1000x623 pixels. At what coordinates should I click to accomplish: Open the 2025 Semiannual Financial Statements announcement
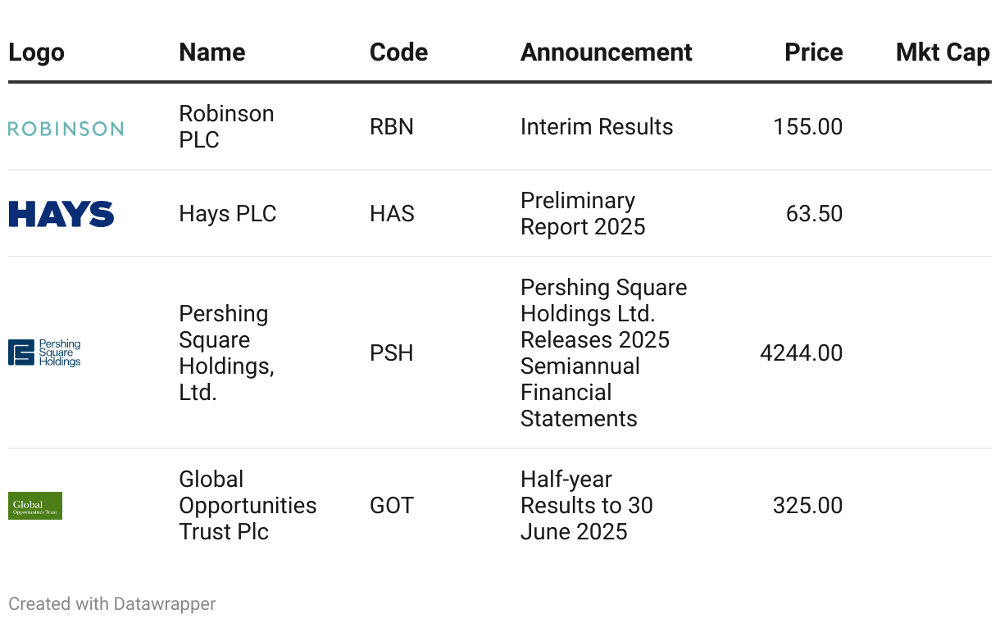coord(603,352)
